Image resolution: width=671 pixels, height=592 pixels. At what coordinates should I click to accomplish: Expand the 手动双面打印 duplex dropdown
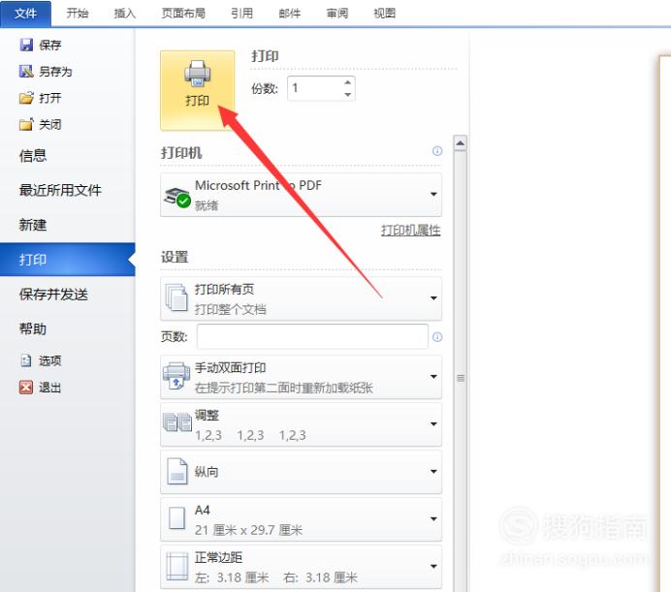pos(301,377)
